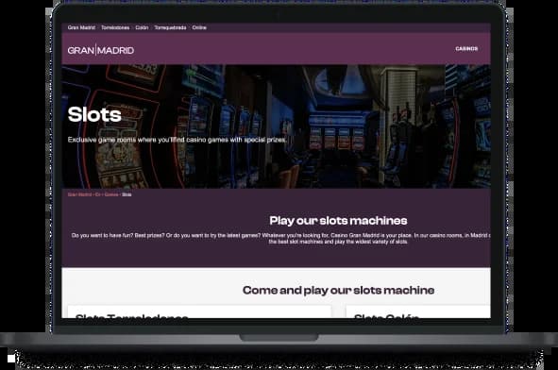The image size is (558, 370).
Task: Click the 'Exclusive game rooms' subtitle text
Action: (x=177, y=140)
